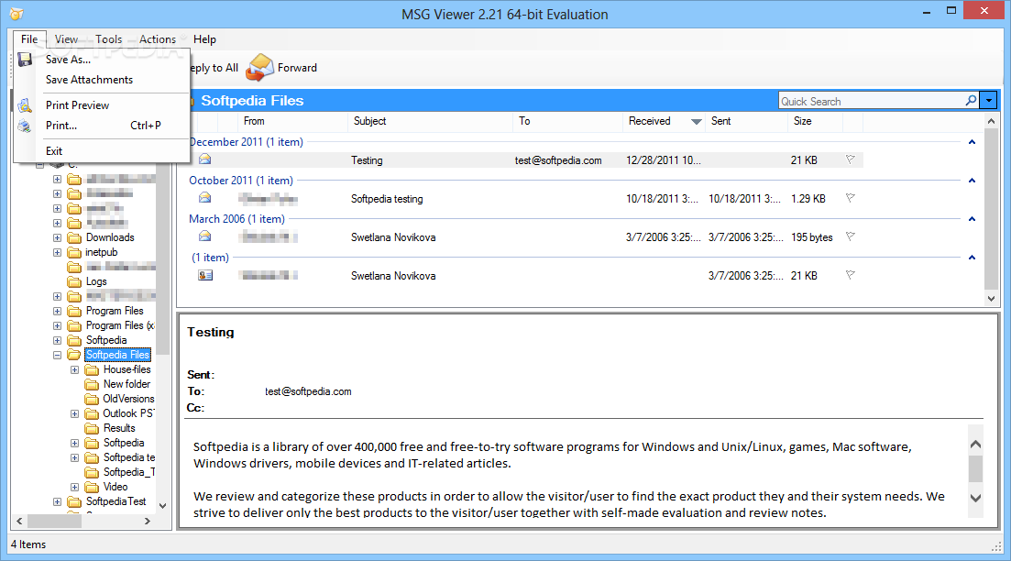1011x561 pixels.
Task: Toggle the flag on the Testing email
Action: (x=850, y=159)
